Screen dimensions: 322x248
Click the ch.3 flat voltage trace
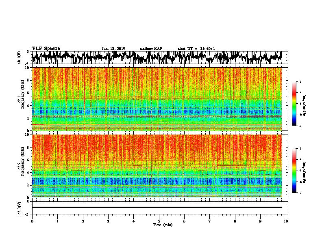point(157,207)
